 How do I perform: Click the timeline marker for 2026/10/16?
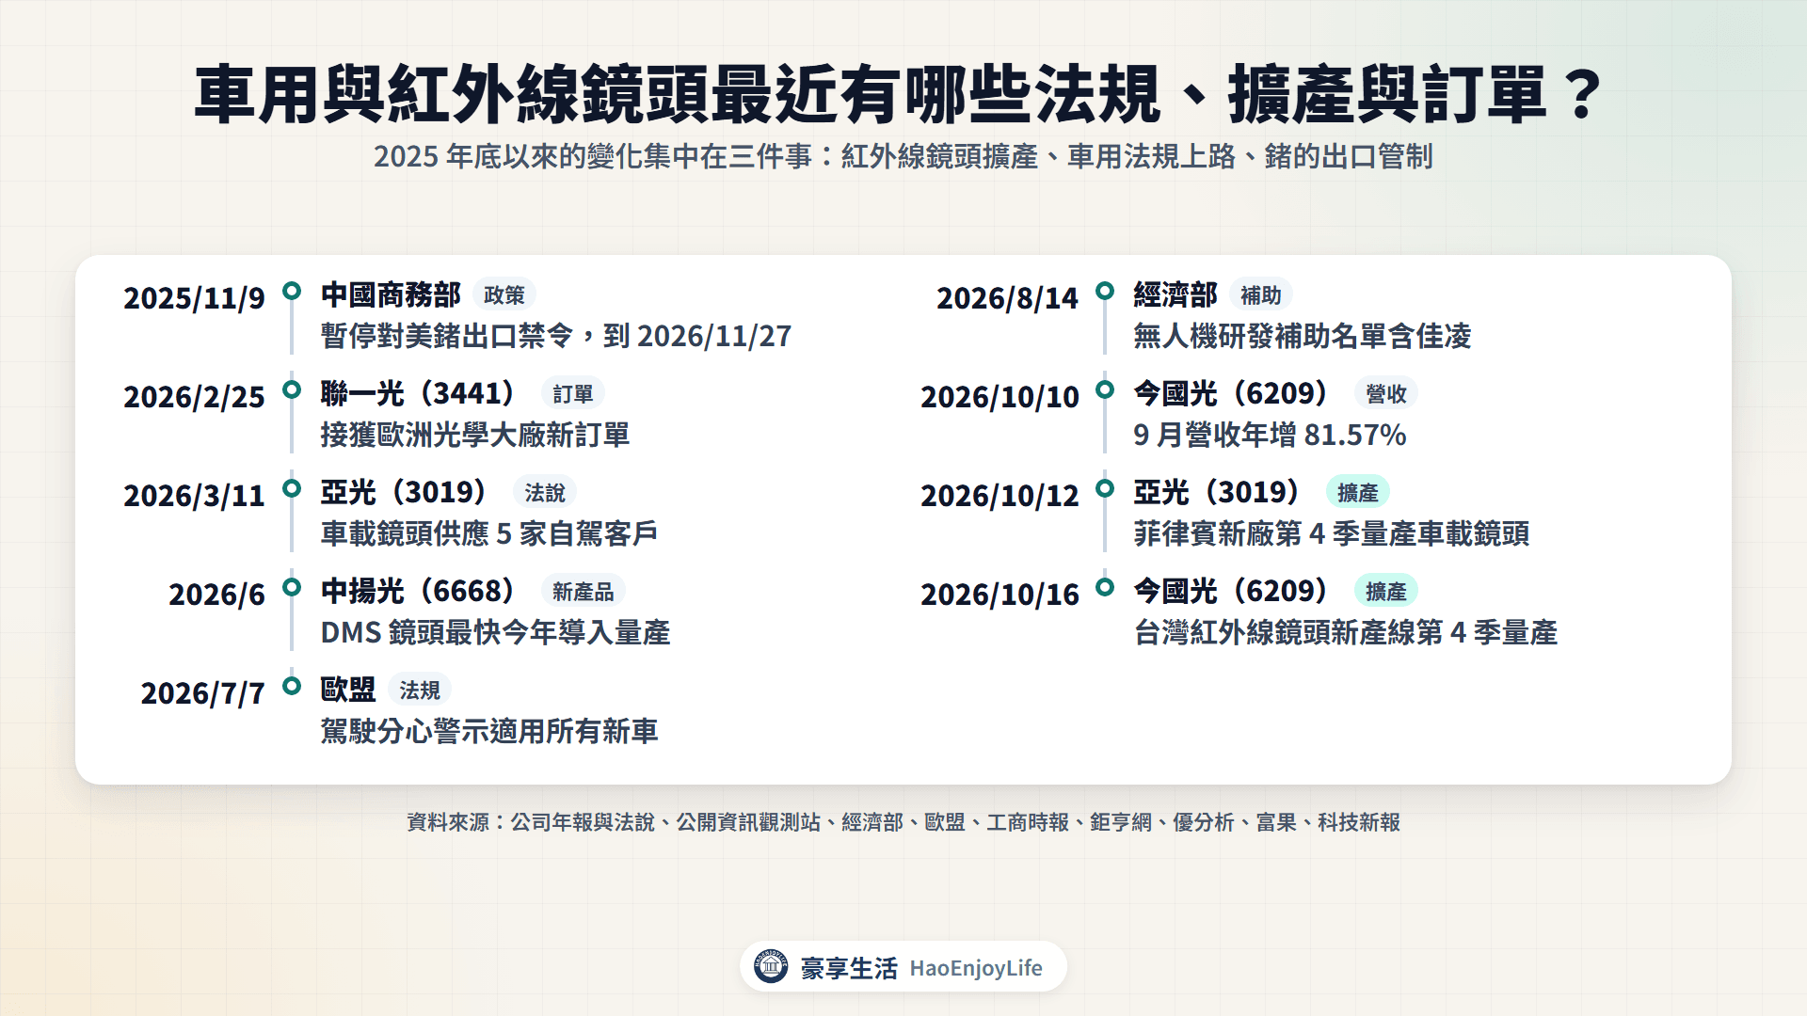click(1105, 587)
